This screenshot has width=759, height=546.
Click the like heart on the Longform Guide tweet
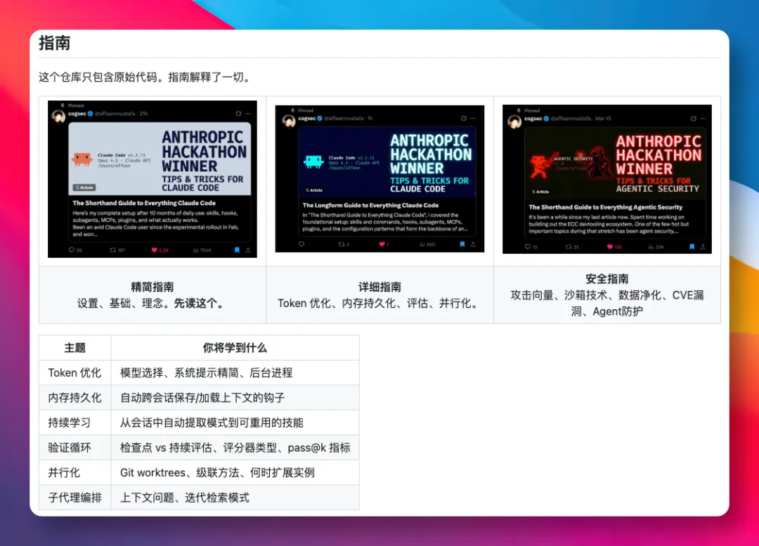click(x=382, y=245)
